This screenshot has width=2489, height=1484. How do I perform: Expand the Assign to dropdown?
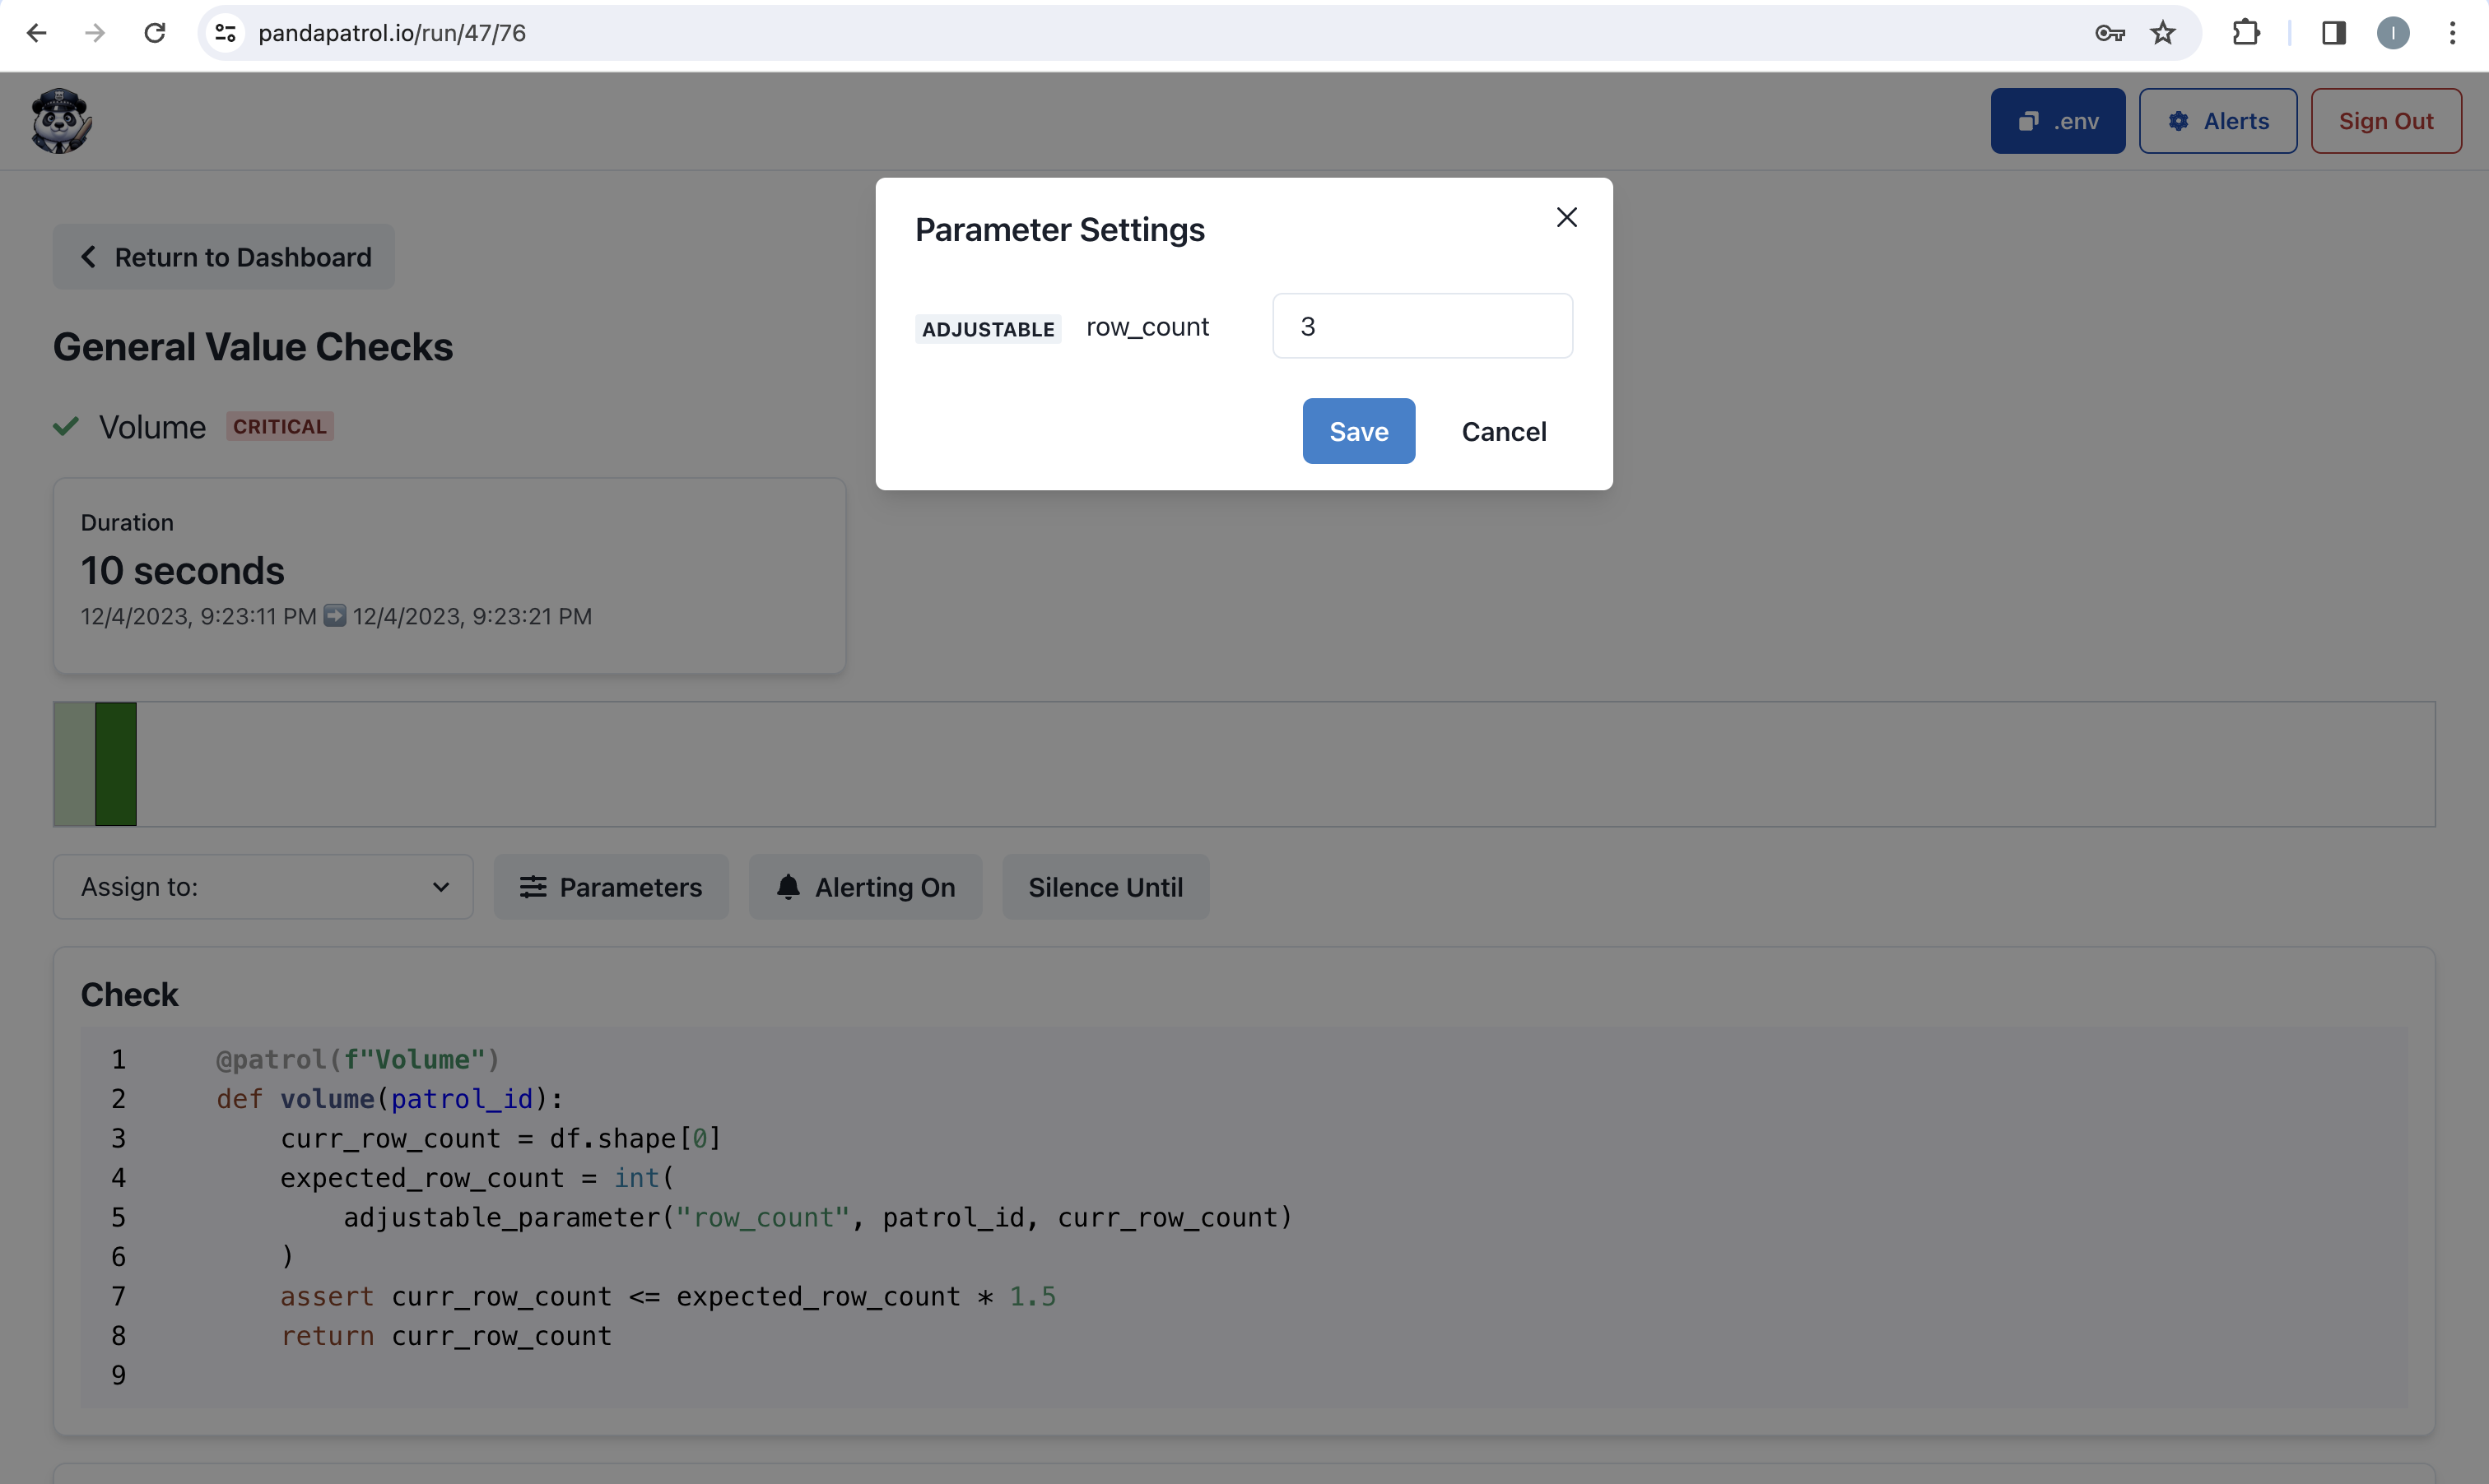point(263,887)
